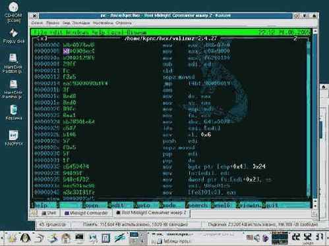Click the quit function key label
Screen dimensions: 329x246
click(272, 205)
